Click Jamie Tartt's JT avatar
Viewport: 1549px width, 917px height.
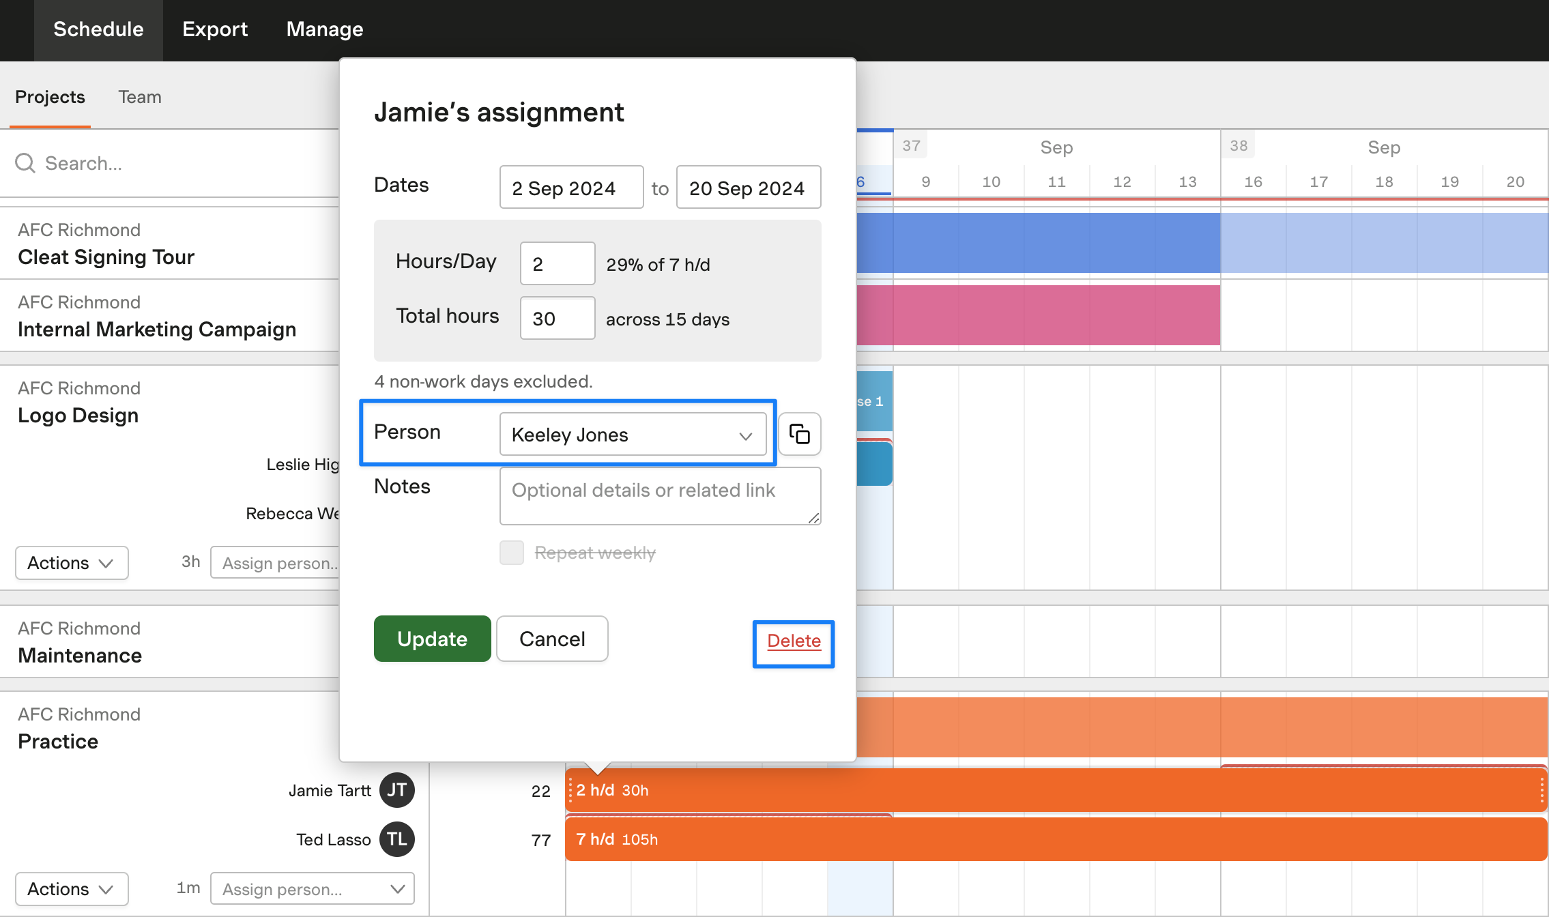click(x=397, y=790)
